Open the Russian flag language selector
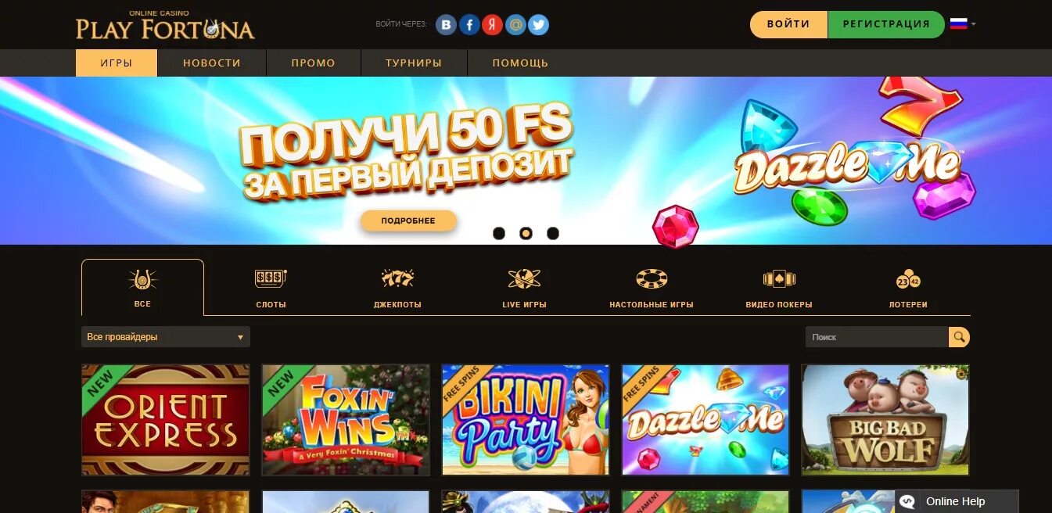The image size is (1052, 513). tap(963, 24)
